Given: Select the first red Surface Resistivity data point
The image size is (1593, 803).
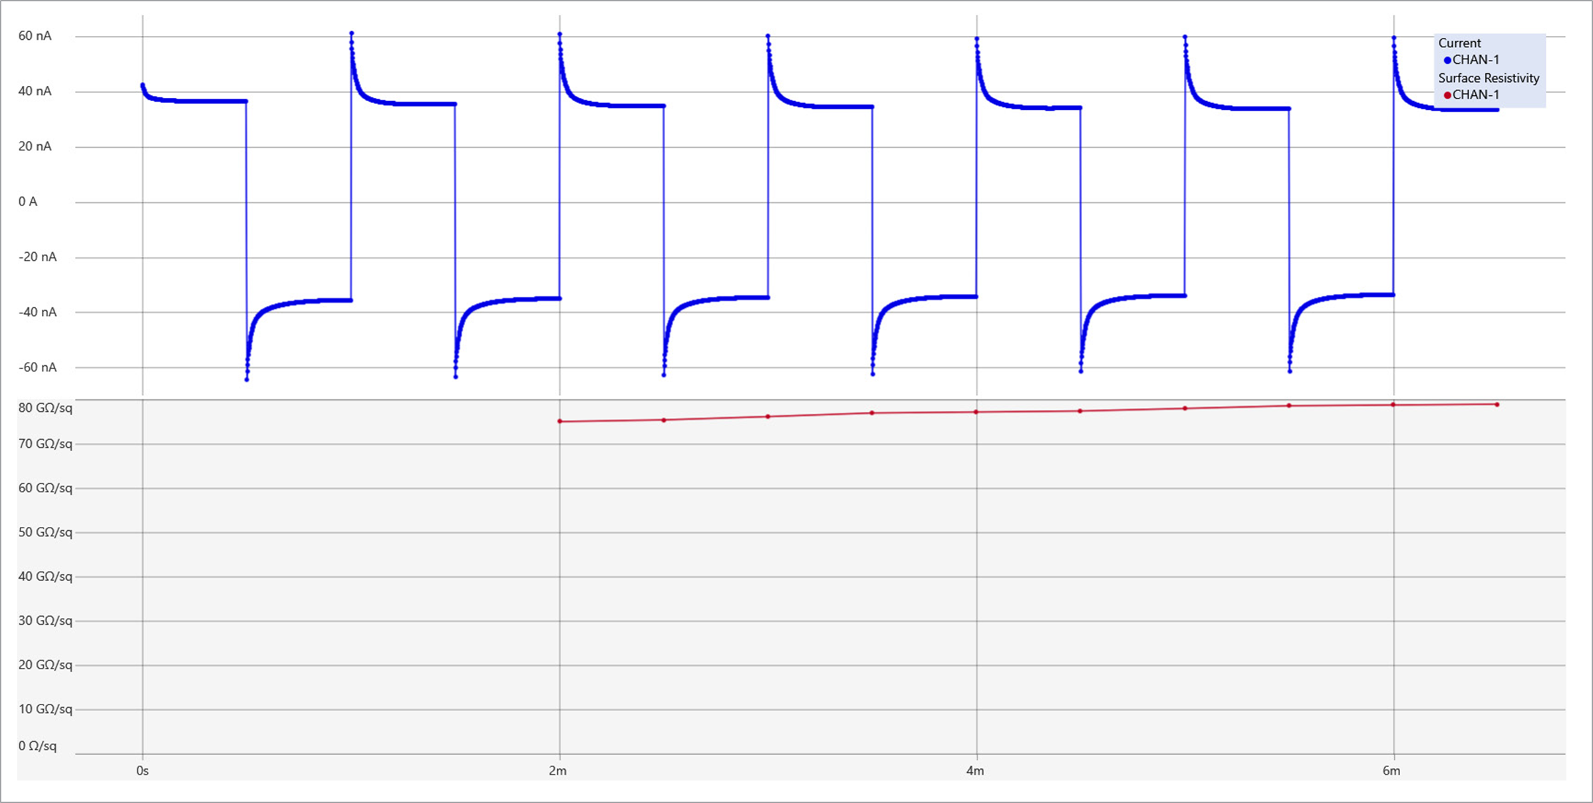Looking at the screenshot, I should click(x=559, y=420).
